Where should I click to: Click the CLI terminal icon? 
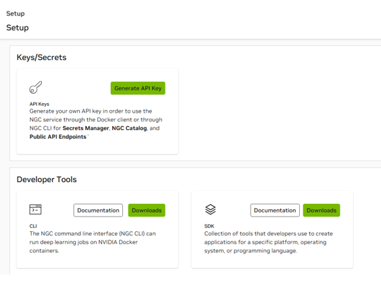click(x=36, y=210)
